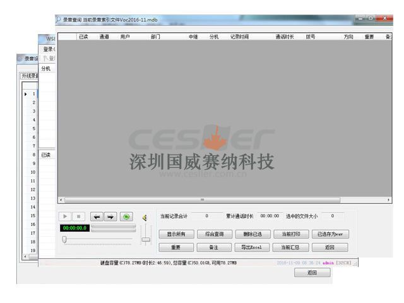Screen dimensions: 404x303
Task: Click the Play button in the recording player
Action: (x=65, y=217)
